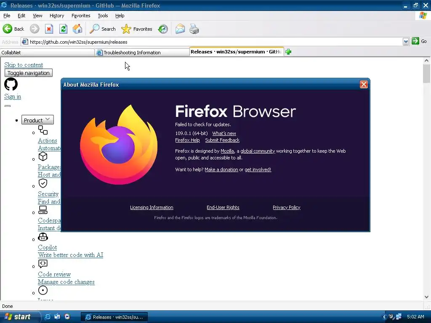Open the History menu
The image size is (431, 323).
coord(57,16)
